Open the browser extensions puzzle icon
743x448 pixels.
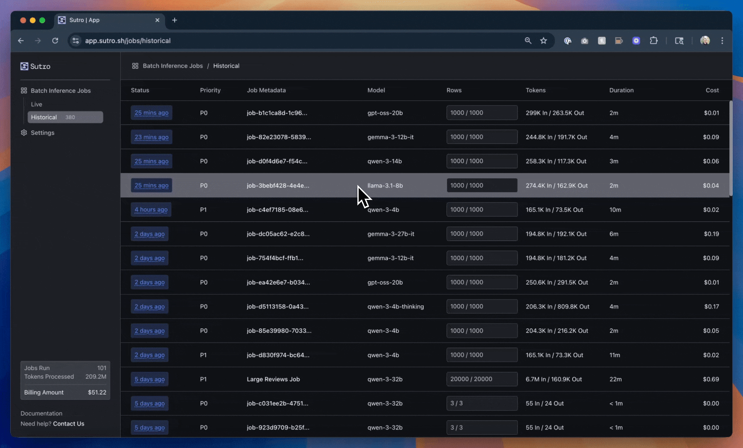click(654, 41)
